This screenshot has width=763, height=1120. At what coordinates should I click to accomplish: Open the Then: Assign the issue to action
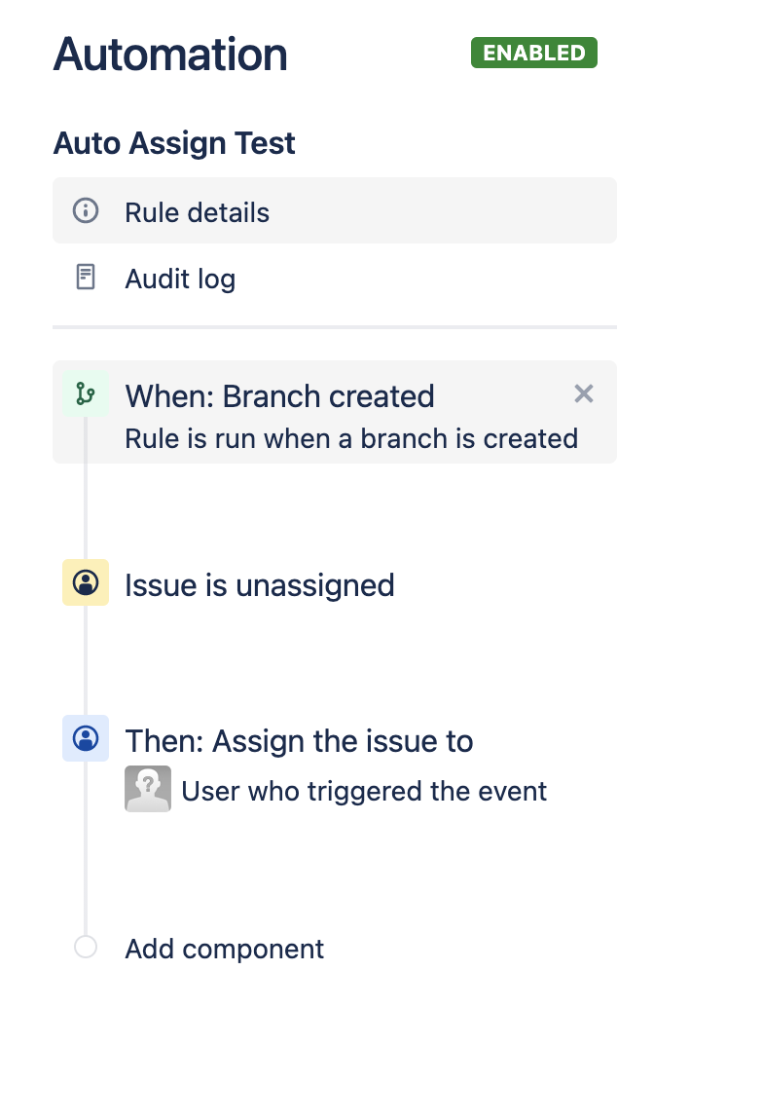click(x=299, y=741)
